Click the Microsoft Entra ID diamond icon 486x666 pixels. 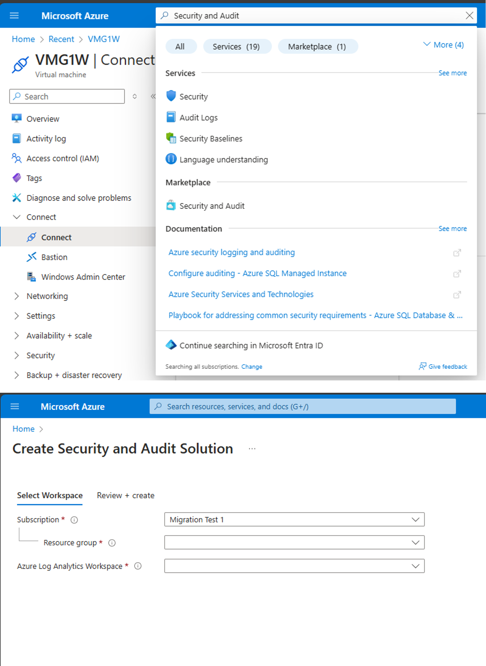point(171,345)
